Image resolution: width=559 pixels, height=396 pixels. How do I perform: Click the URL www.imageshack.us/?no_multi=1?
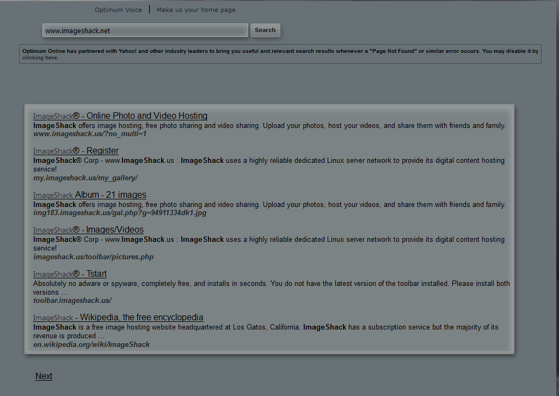(90, 134)
